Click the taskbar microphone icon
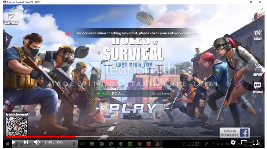The width and height of the screenshot is (267, 149). (x=74, y=144)
